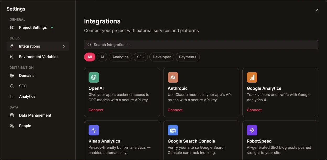Viewport: 327px width, 160px height.
Task: Click the OpenAI logo icon
Action: click(94, 77)
